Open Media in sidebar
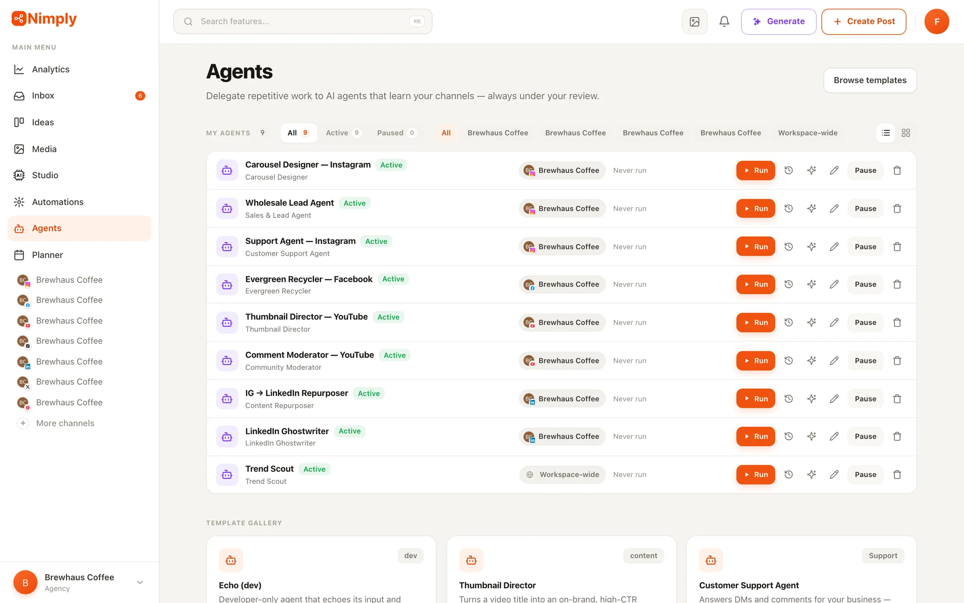The height and width of the screenshot is (603, 964). pyautogui.click(x=79, y=149)
